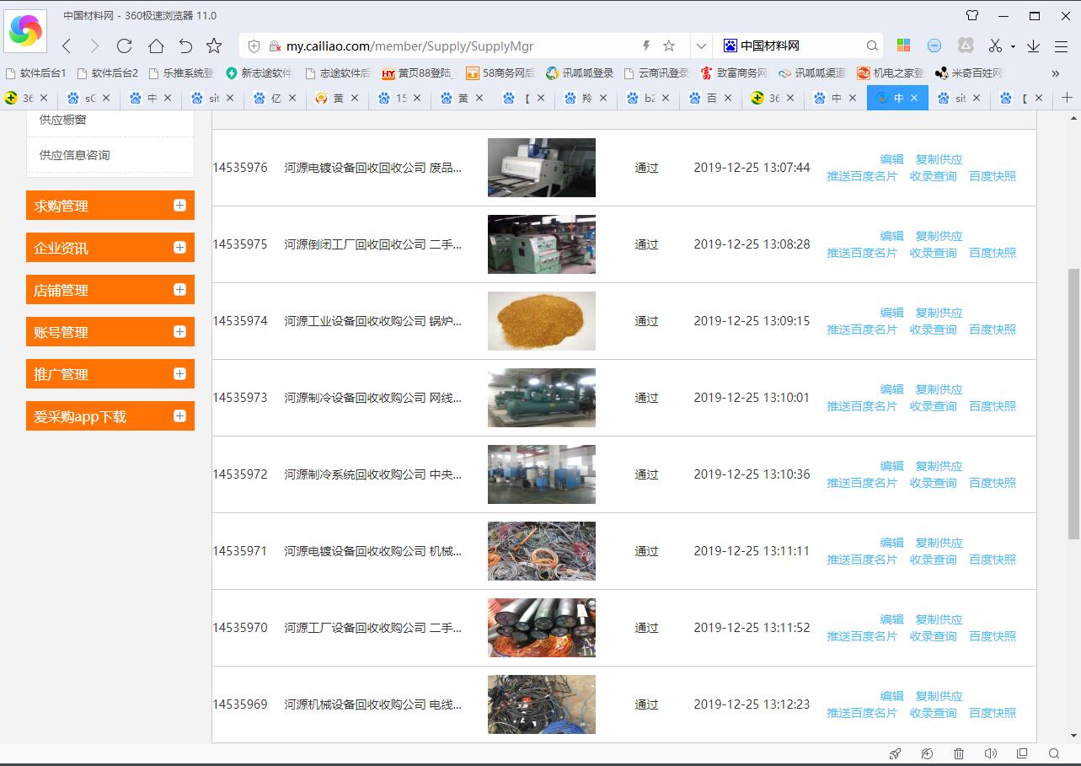The image size is (1081, 766).
Task: Expand the 店铺管理 plus icon
Action: 179,289
